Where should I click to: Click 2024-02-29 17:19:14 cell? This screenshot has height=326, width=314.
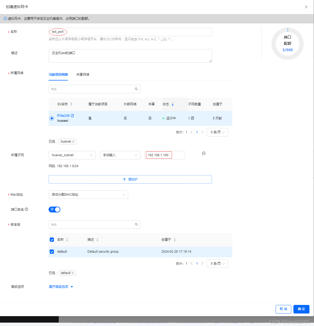[176, 252]
